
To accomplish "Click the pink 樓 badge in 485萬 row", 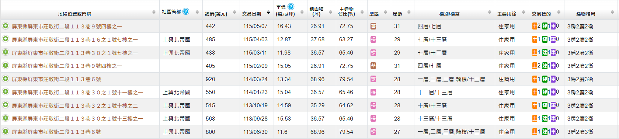I will click(373, 39).
